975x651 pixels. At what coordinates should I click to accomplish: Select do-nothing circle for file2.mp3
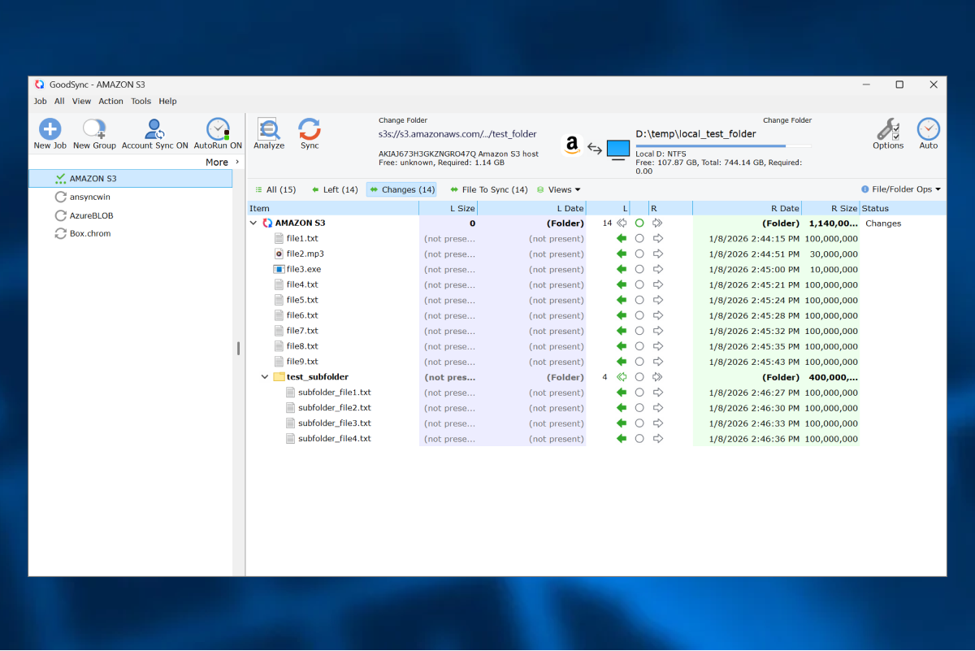pos(639,254)
